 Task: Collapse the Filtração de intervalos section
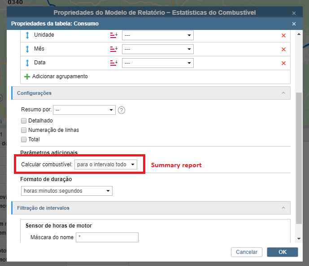click(283, 208)
